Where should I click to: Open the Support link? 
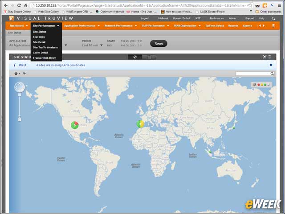(x=250, y=18)
